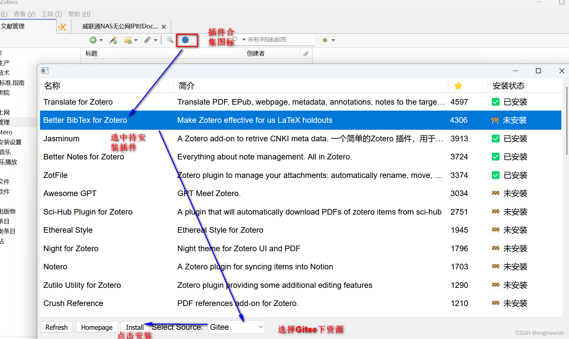
Task: Click the 创建者 column header
Action: [x=271, y=53]
